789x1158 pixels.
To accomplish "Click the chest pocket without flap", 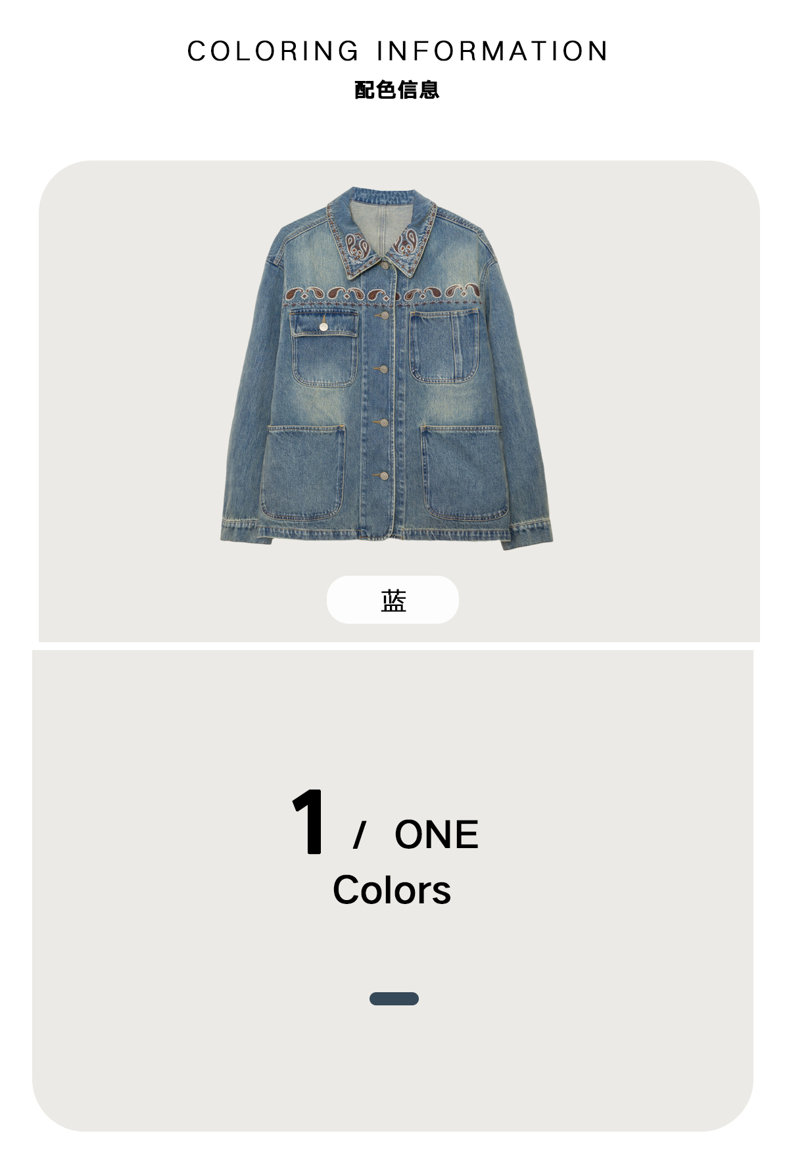I will pos(444,347).
